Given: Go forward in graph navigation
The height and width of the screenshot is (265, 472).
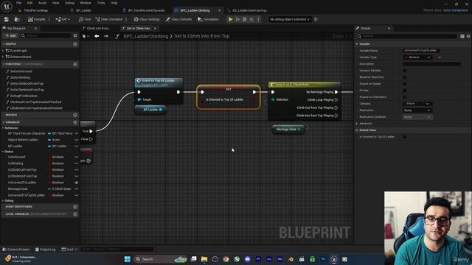Looking at the screenshot, I should click(x=106, y=36).
